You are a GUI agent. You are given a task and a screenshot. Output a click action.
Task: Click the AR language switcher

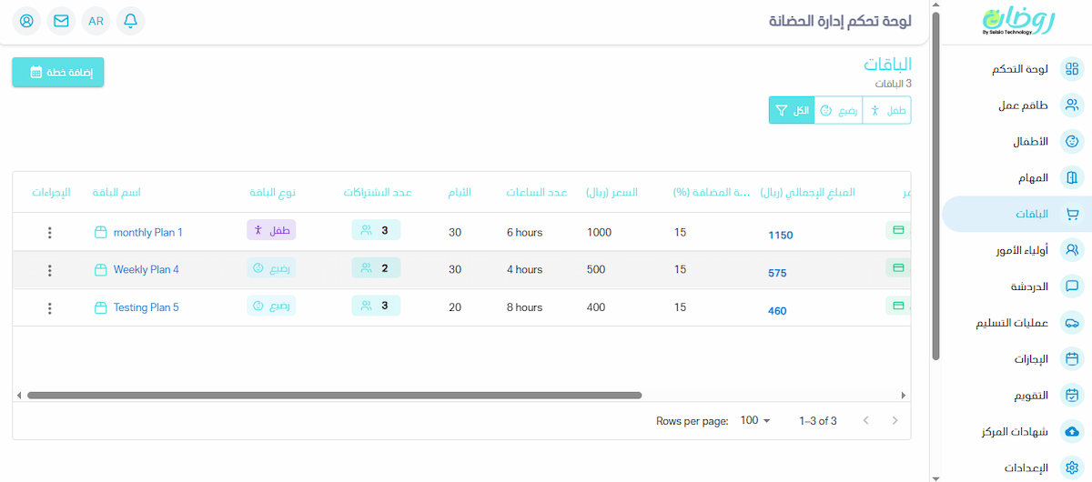click(96, 21)
